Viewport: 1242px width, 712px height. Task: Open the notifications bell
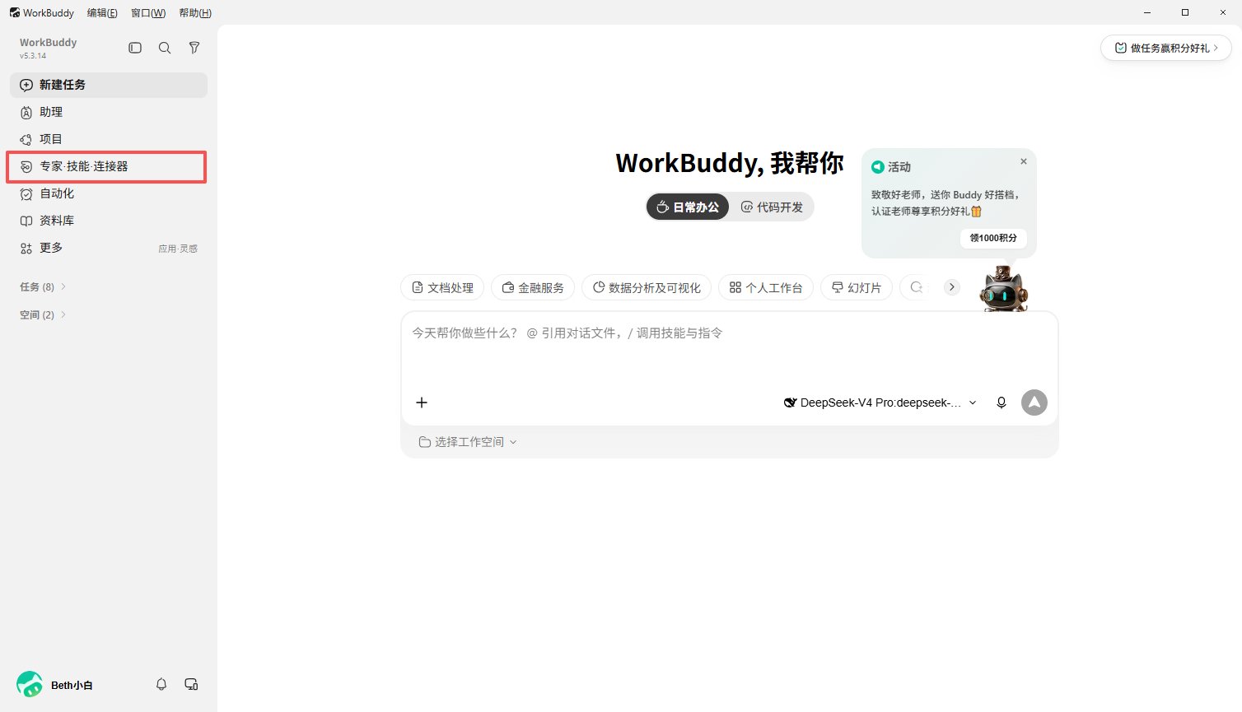161,684
